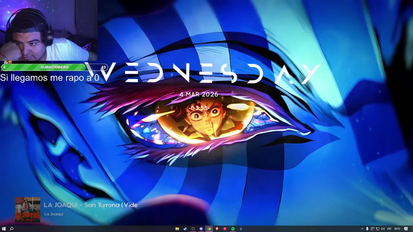This screenshot has width=413, height=232.
Task: Open Brave browser from the taskbar
Action: [217, 229]
